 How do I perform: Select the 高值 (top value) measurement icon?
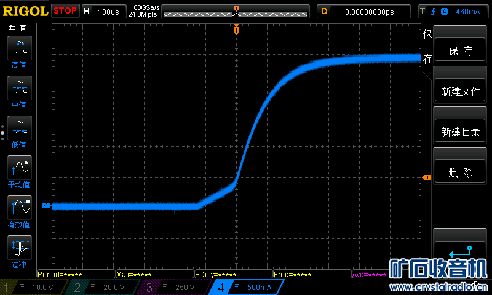[x=20, y=48]
